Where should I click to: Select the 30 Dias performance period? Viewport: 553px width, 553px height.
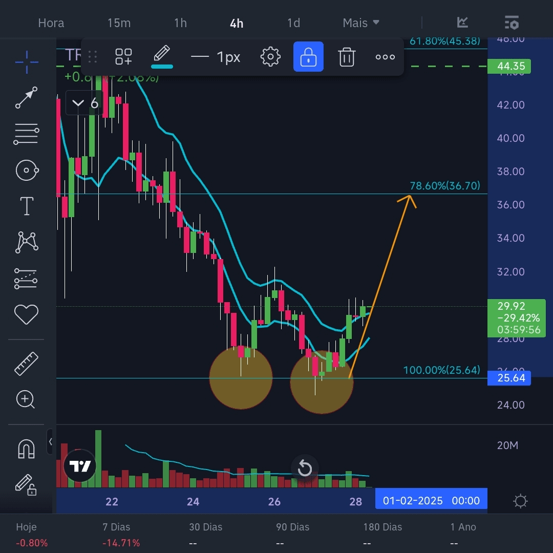[206, 527]
